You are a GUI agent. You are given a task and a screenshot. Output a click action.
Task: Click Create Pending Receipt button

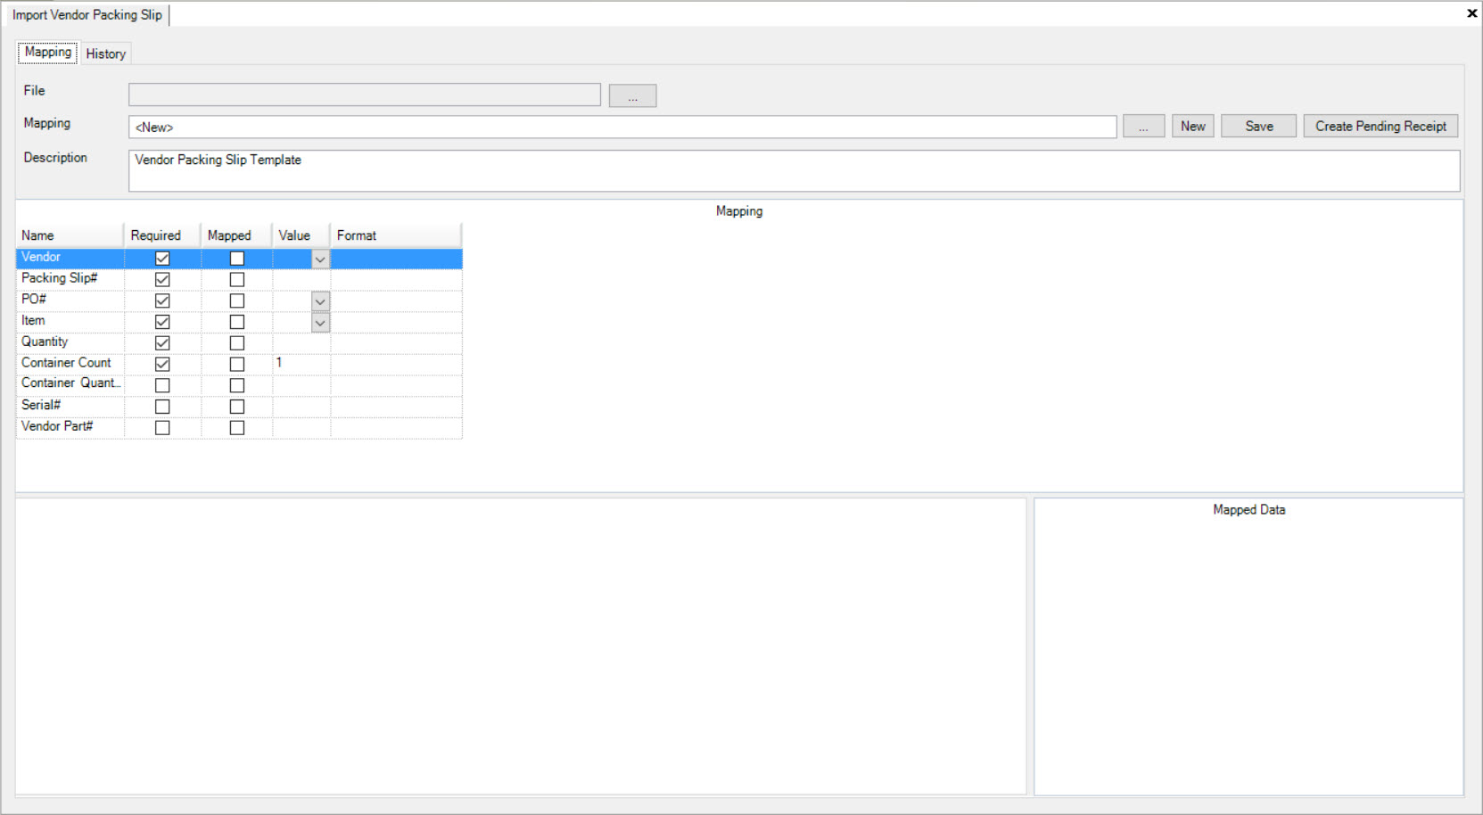tap(1380, 127)
